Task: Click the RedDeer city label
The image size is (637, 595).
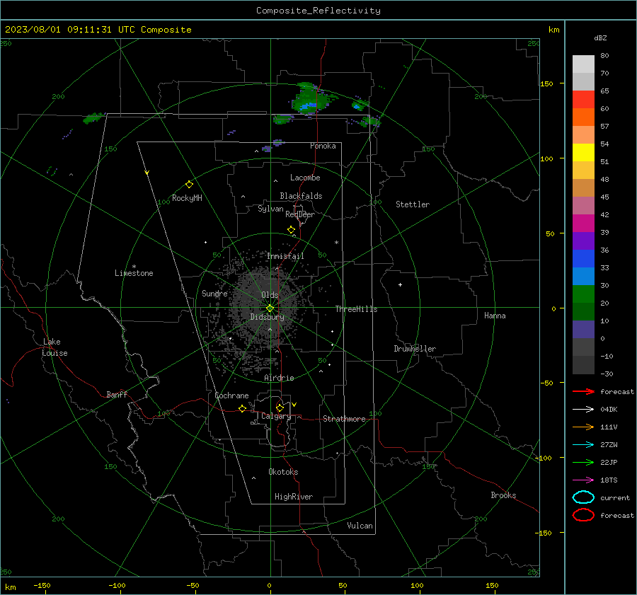Action: coord(300,214)
